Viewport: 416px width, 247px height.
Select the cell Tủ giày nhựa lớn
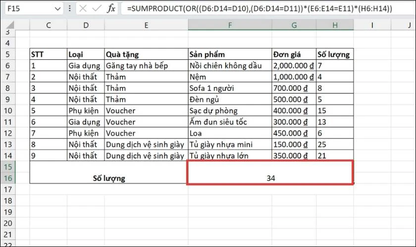pos(230,156)
